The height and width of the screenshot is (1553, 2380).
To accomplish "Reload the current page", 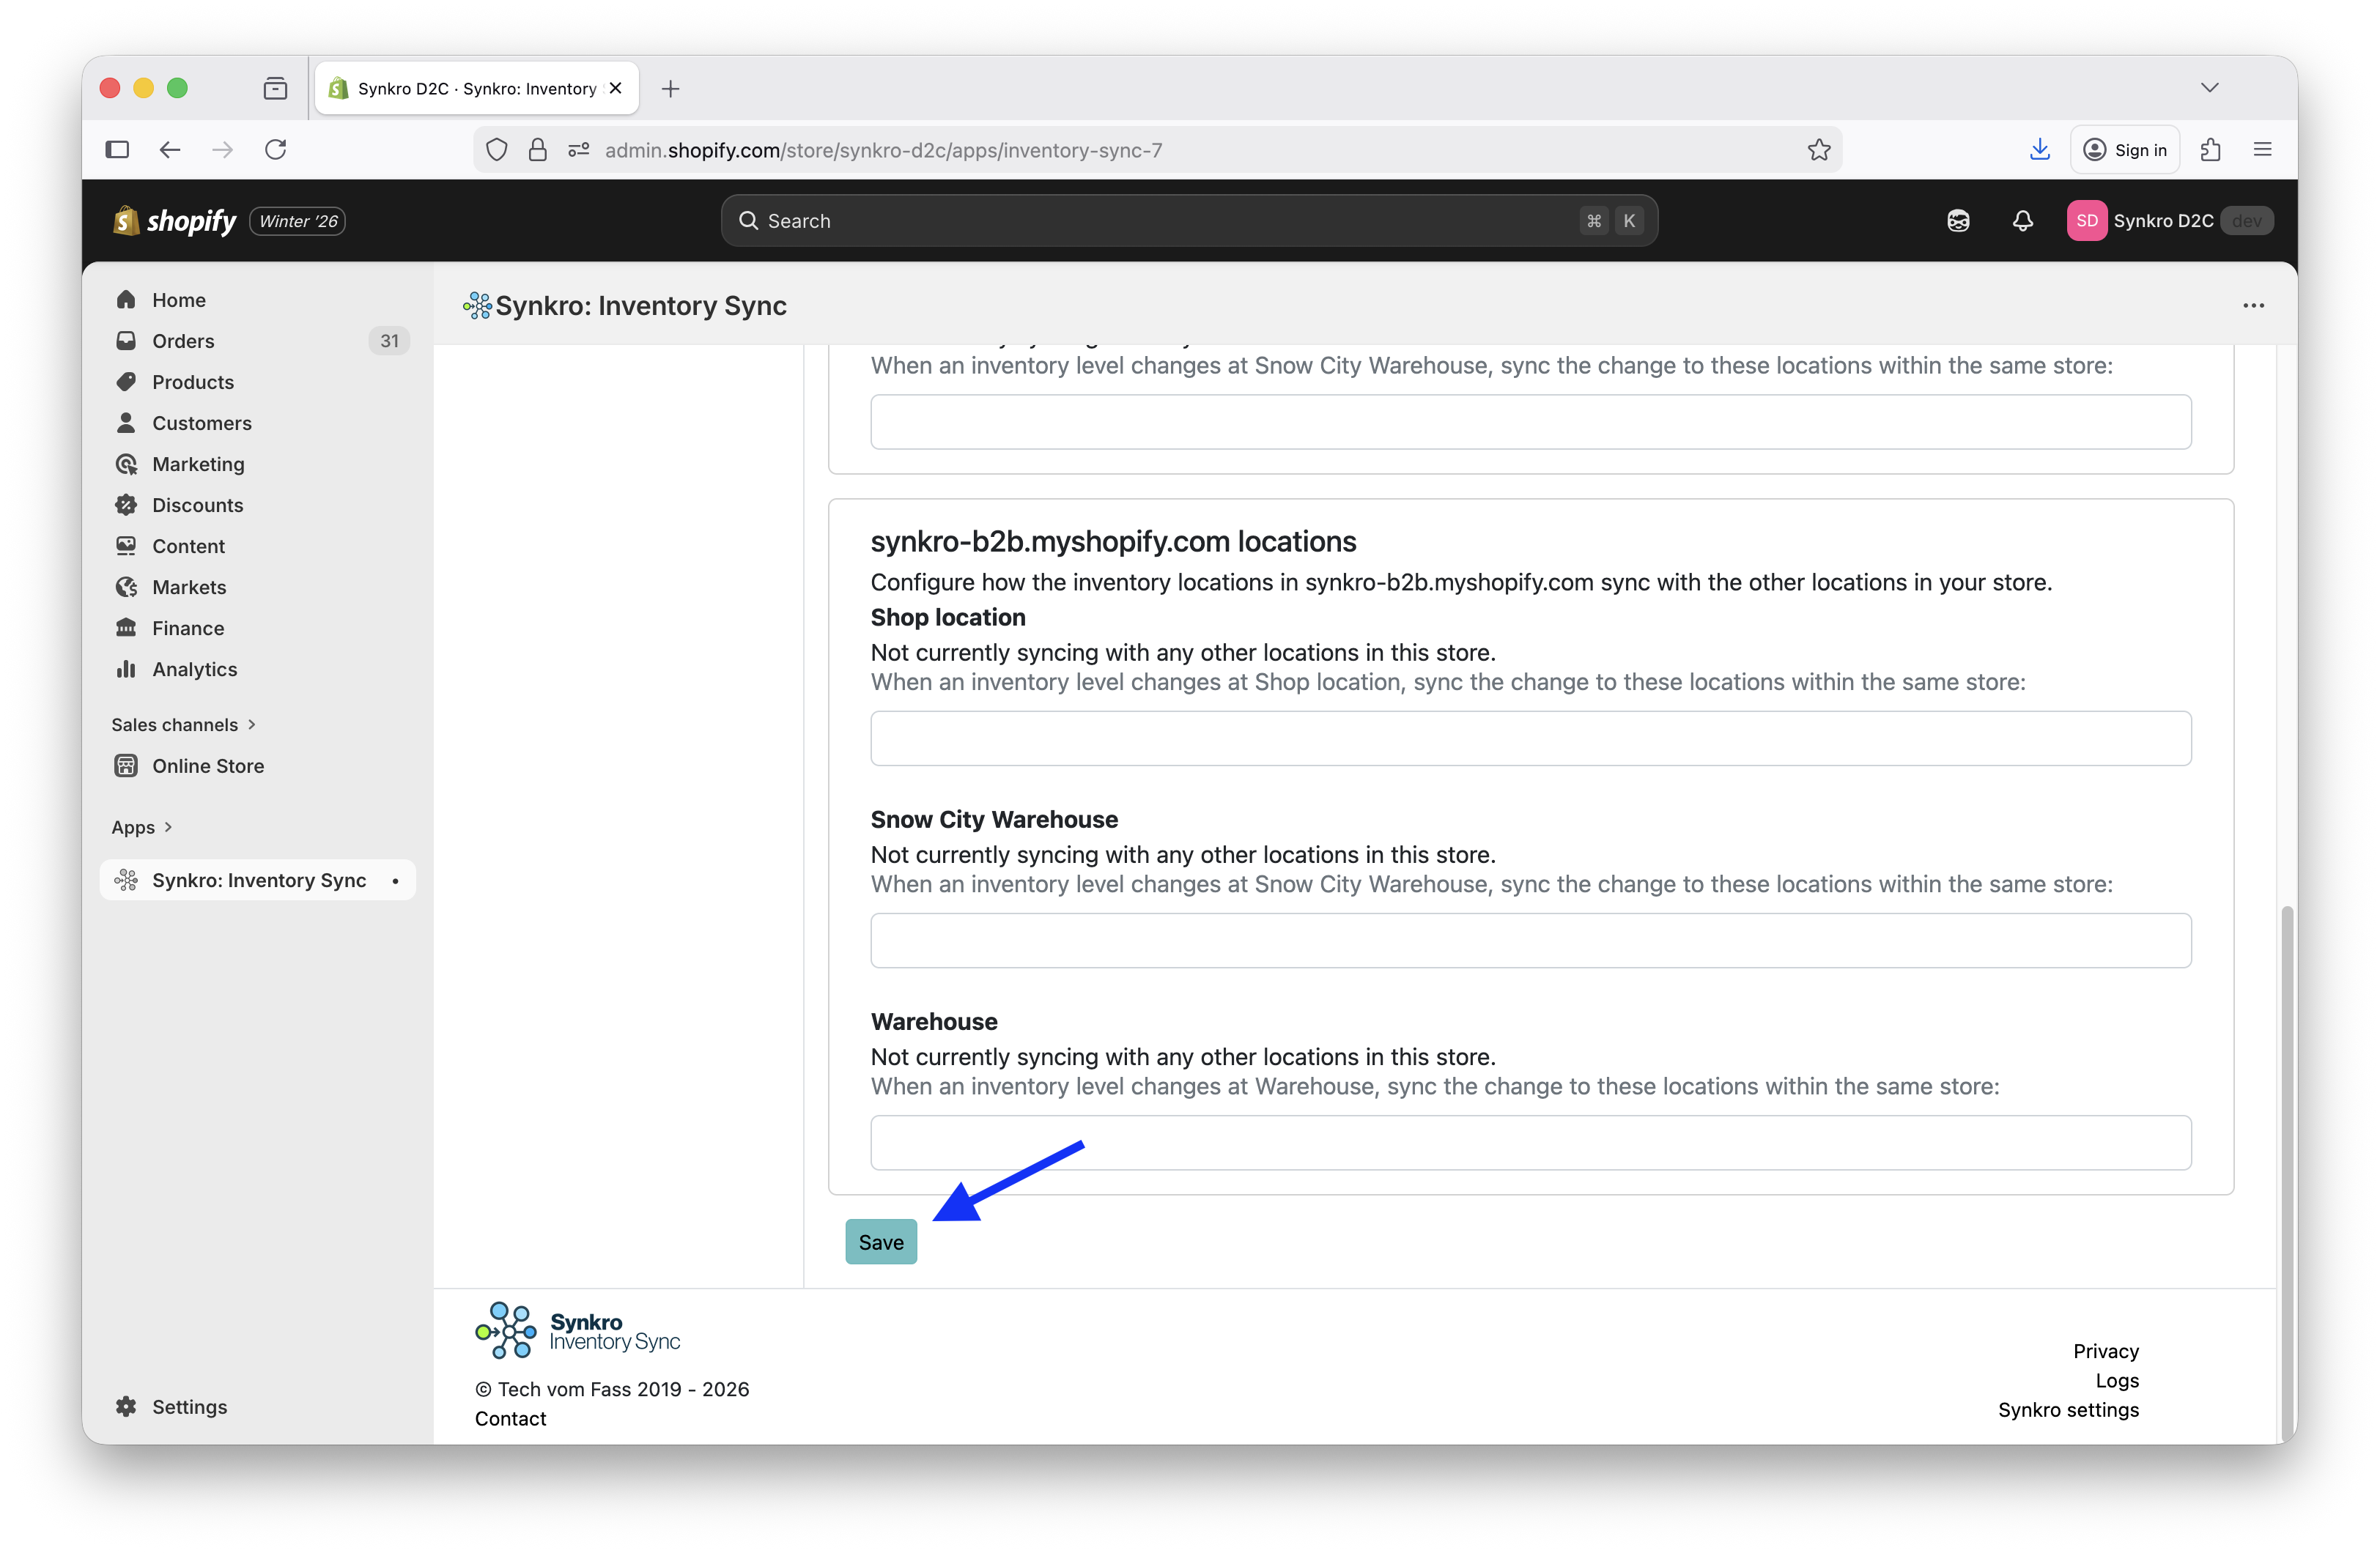I will [276, 150].
